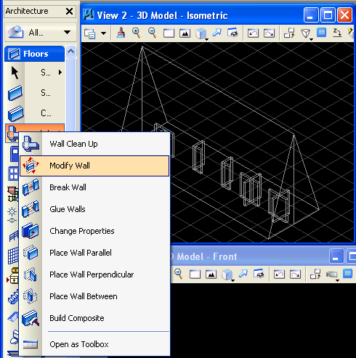Click Zoom In magnifier in View 2 toolbar
Image resolution: width=356 pixels, height=358 pixels.
pos(137,33)
